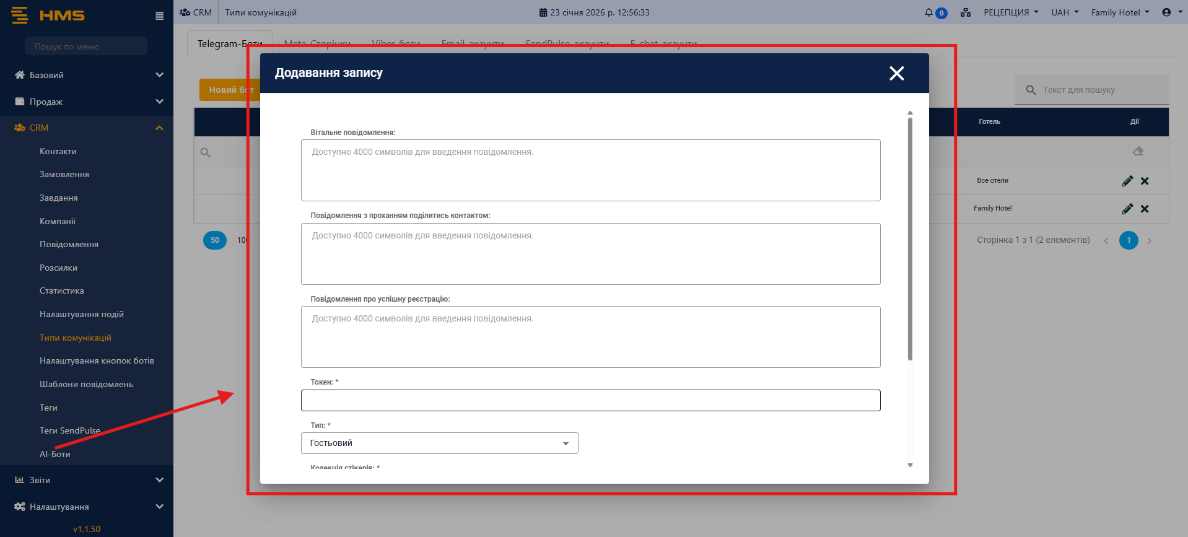
Task: Click the user profile icon
Action: click(1166, 12)
